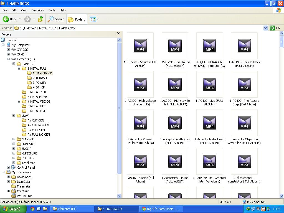Open the address bar dropdown arrow

[265, 28]
